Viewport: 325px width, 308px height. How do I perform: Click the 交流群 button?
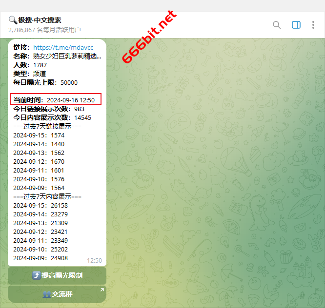pyautogui.click(x=57, y=294)
